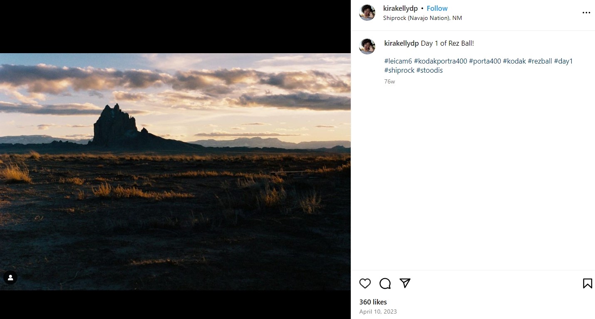Like the post using the heart icon
This screenshot has height=319, width=595.
click(x=365, y=283)
